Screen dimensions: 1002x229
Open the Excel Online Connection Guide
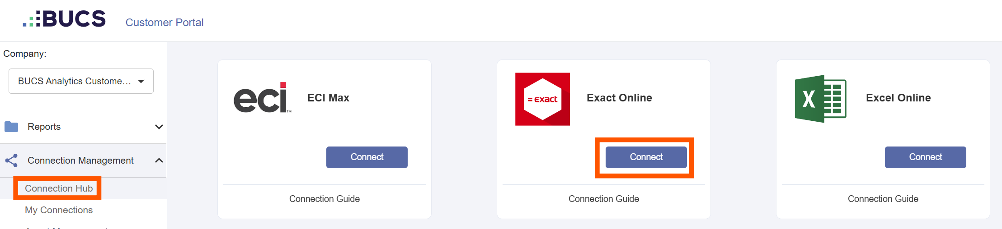click(x=883, y=199)
